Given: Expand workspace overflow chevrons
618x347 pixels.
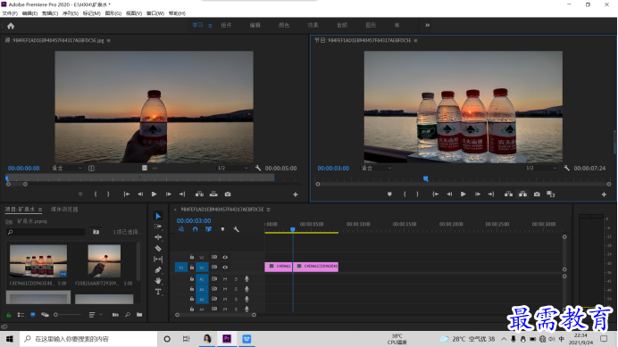Looking at the screenshot, I should click(x=427, y=25).
